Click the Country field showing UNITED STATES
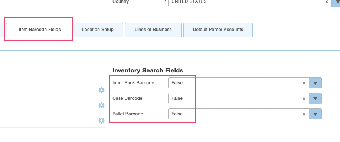This screenshot has width=340, height=142. (x=250, y=3)
